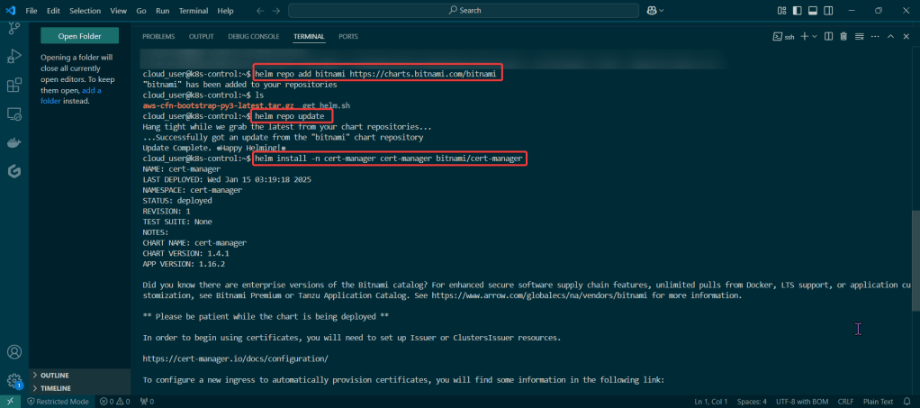Expand the OUTLINE section
Screen dimensions: 920x408
pos(54,375)
